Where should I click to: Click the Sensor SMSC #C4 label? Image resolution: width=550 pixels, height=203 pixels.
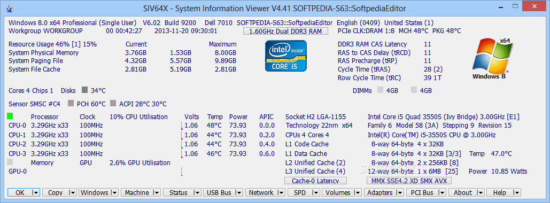[x=34, y=104]
